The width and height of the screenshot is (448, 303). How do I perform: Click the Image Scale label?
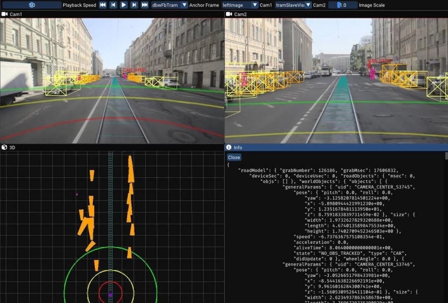click(372, 5)
